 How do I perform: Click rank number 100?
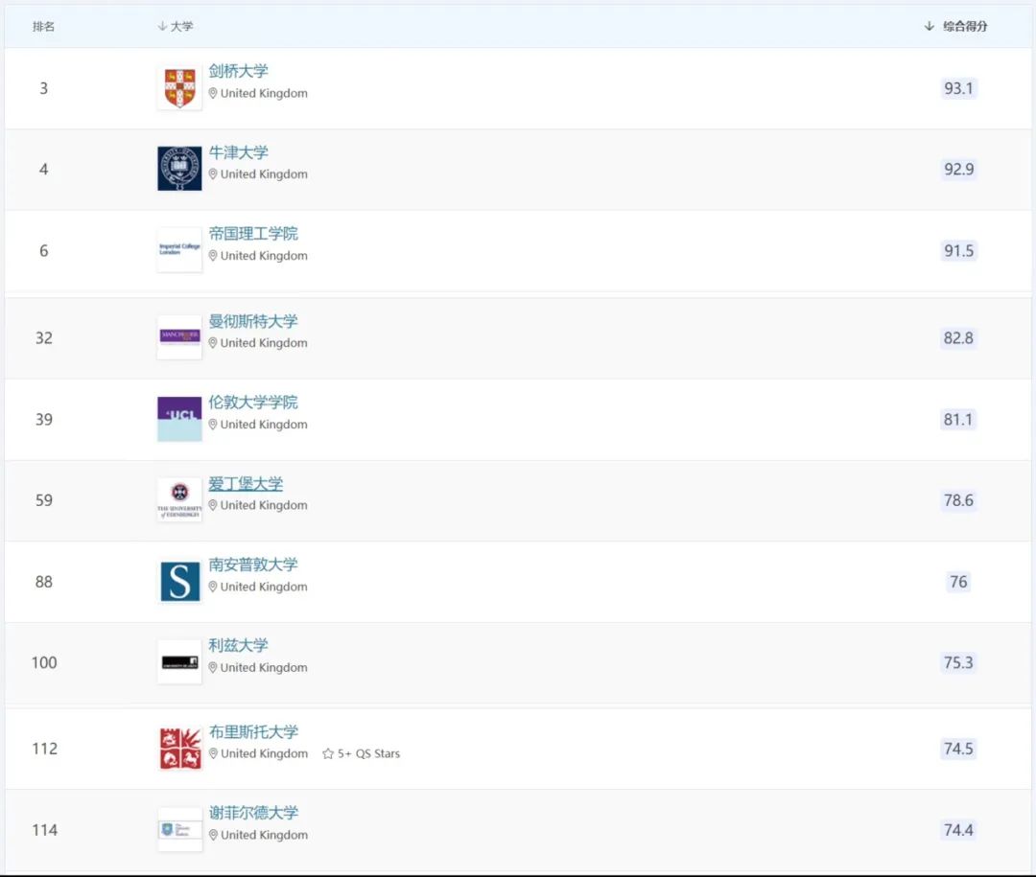44,662
